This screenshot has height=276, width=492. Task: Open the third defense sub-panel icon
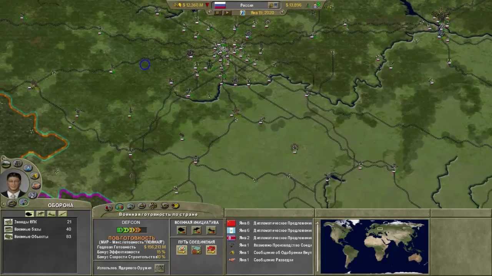pyautogui.click(x=131, y=207)
